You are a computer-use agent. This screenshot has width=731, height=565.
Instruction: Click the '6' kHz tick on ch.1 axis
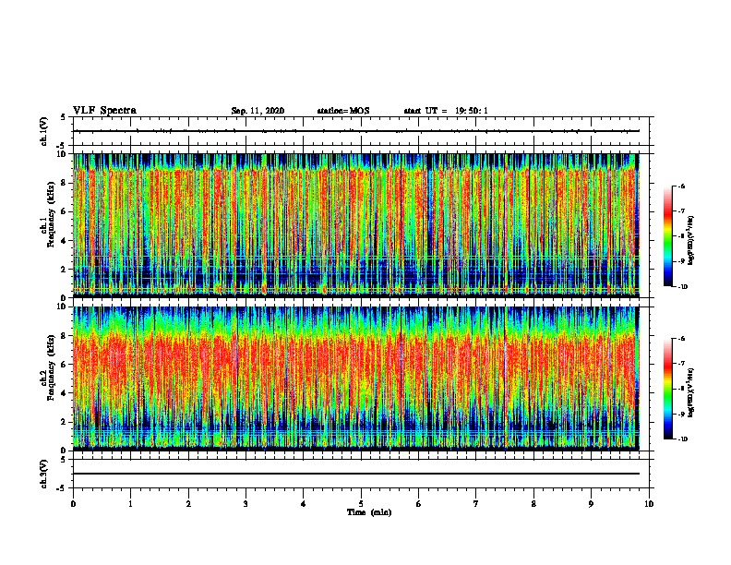65,211
